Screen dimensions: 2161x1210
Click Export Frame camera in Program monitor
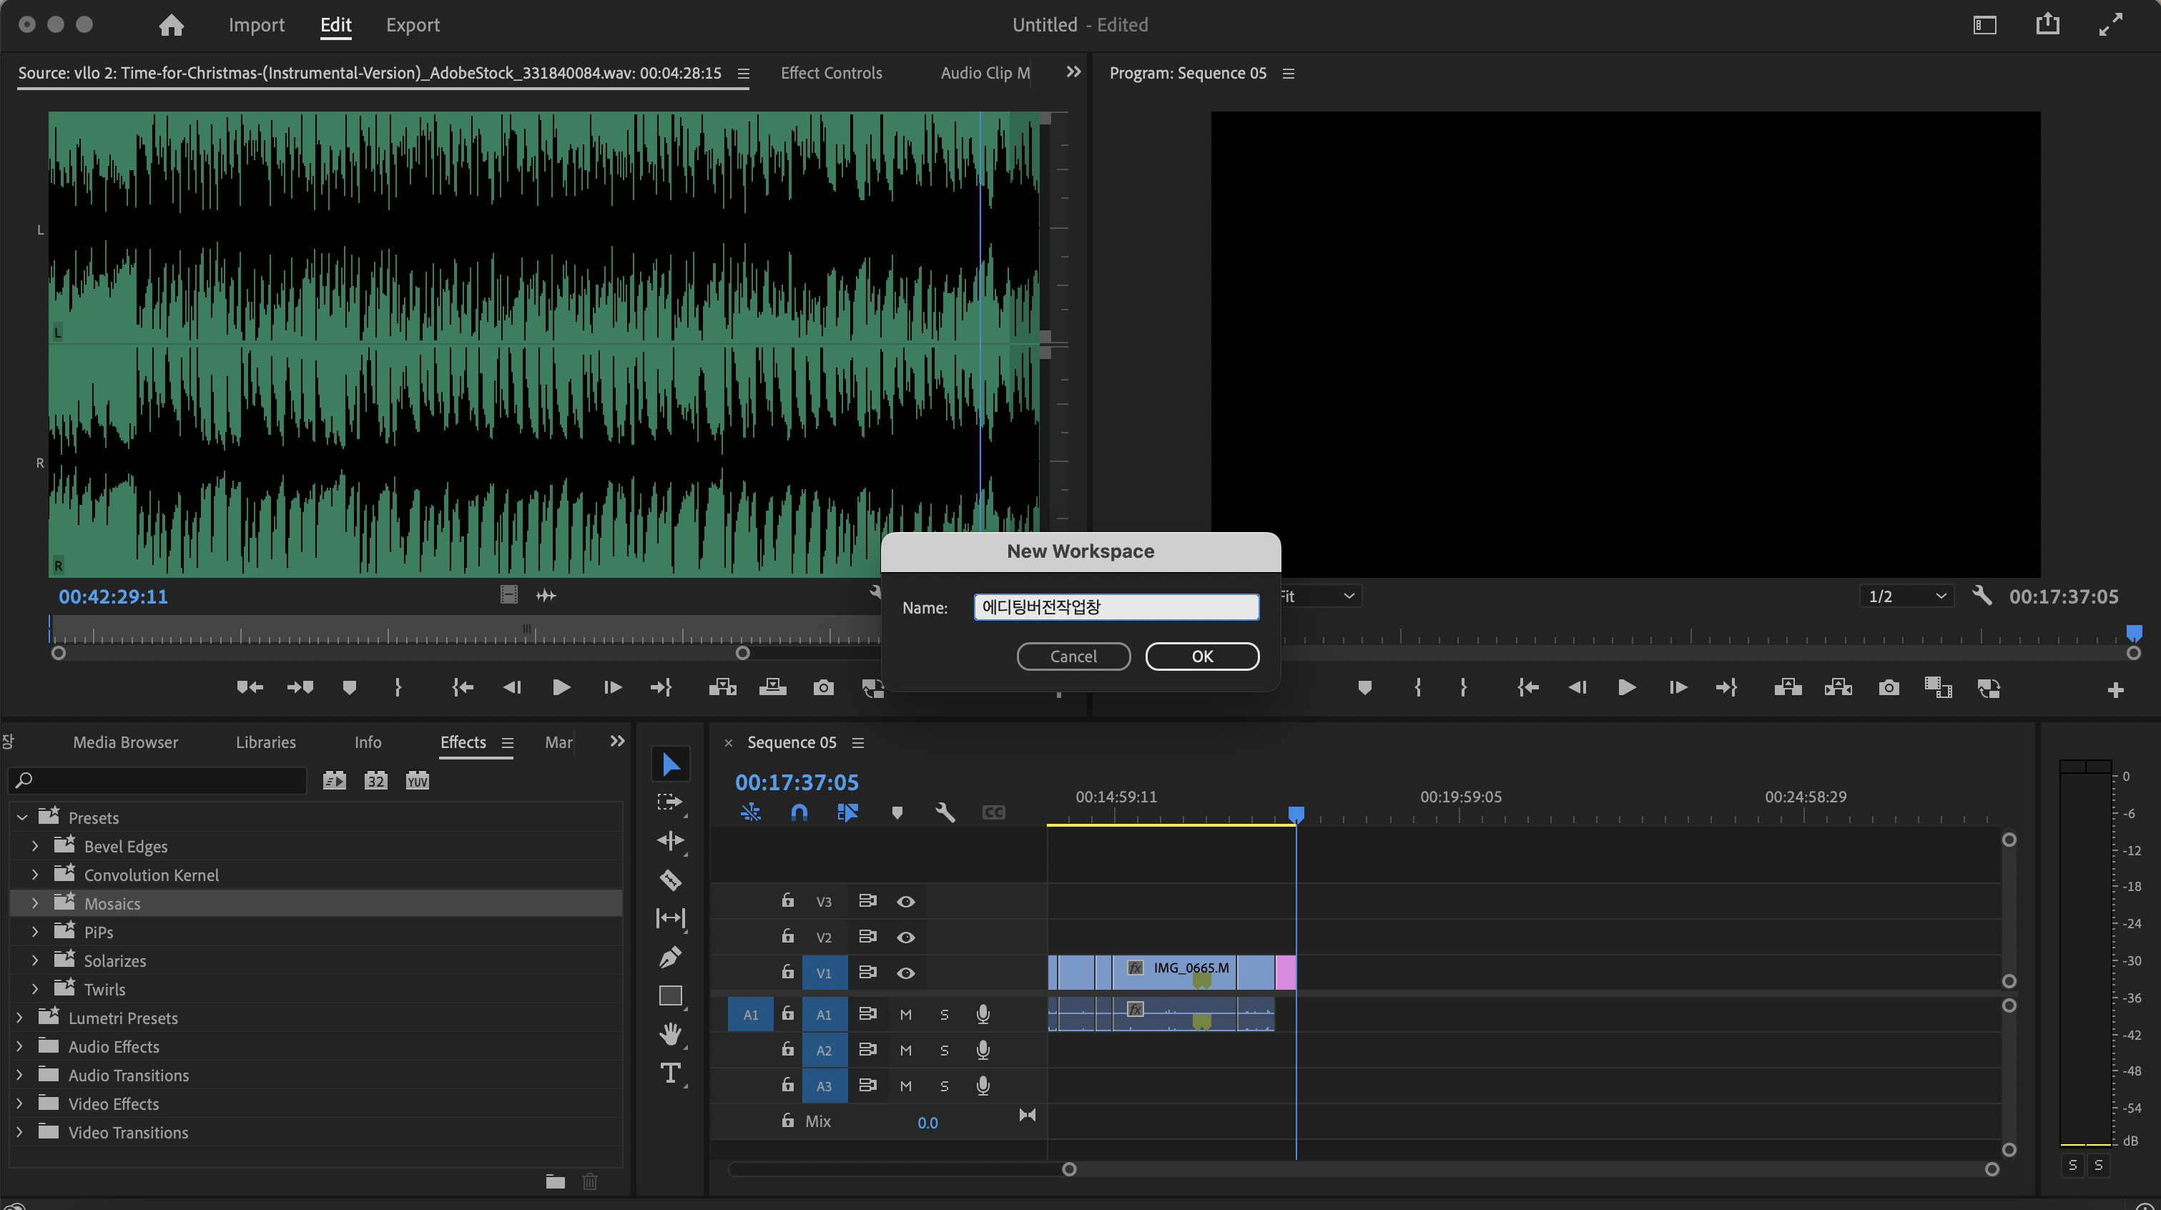click(x=1889, y=688)
